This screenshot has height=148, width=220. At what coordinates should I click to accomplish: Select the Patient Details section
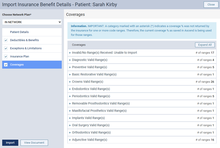coord(19,32)
